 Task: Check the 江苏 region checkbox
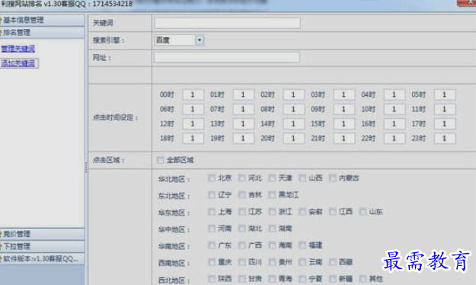[x=242, y=212]
